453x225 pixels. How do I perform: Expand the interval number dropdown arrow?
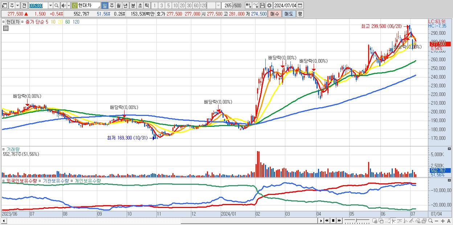coord(218,5)
